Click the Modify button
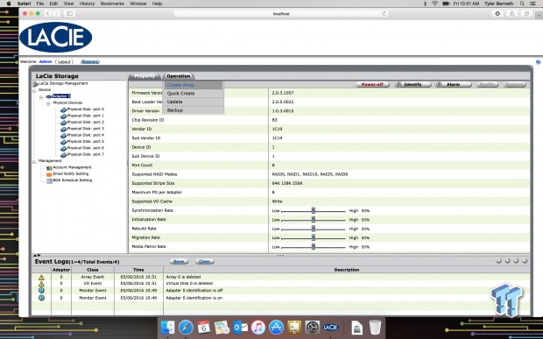The width and height of the screenshot is (543, 339). pyautogui.click(x=487, y=84)
